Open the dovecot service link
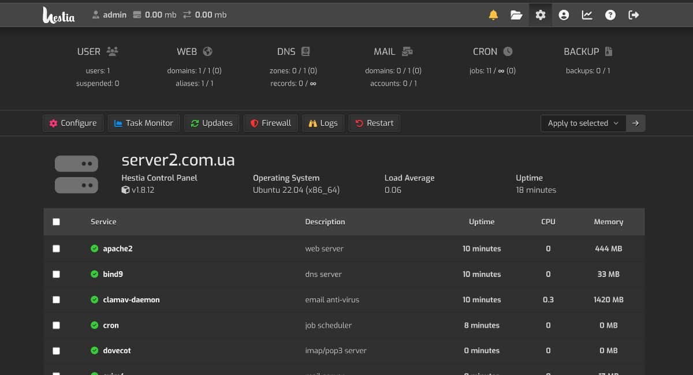 (117, 351)
